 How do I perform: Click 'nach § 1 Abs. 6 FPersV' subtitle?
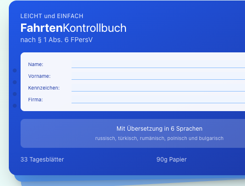[x=56, y=40]
